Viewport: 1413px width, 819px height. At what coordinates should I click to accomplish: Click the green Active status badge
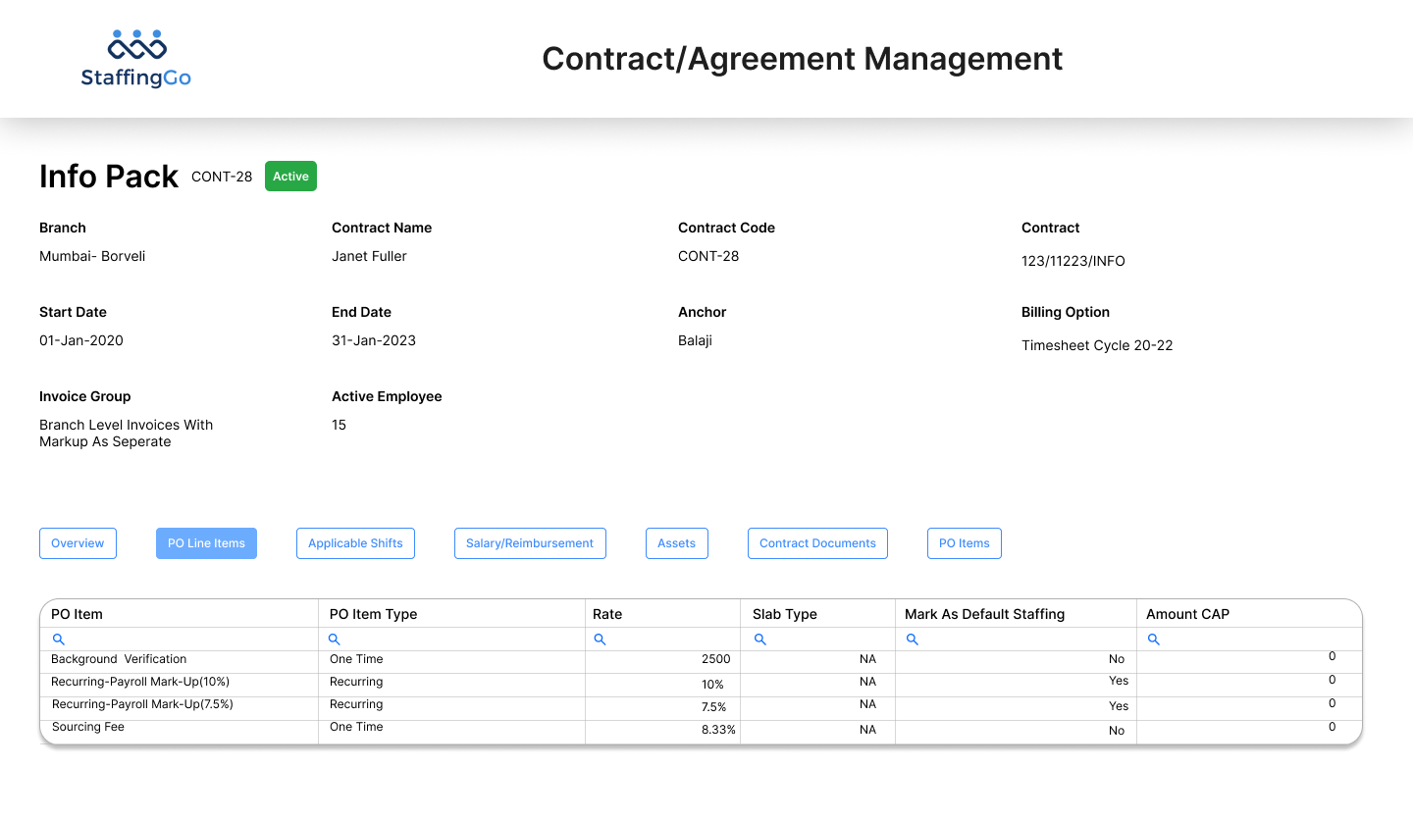click(290, 177)
